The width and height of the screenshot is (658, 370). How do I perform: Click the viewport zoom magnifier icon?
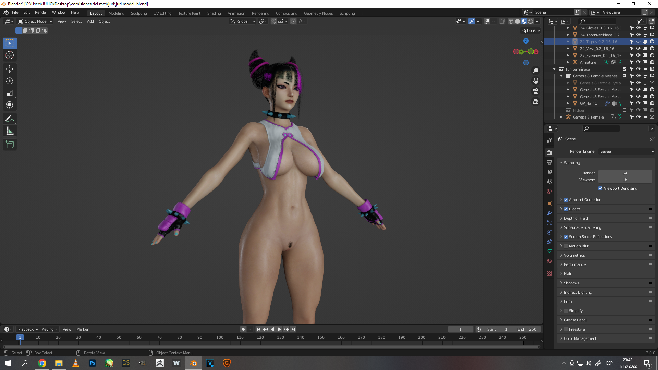pyautogui.click(x=536, y=71)
